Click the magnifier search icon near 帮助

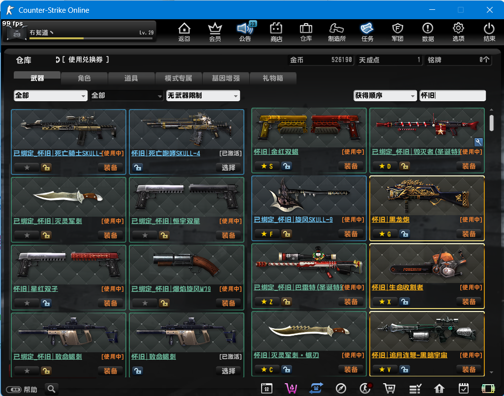[x=52, y=389]
